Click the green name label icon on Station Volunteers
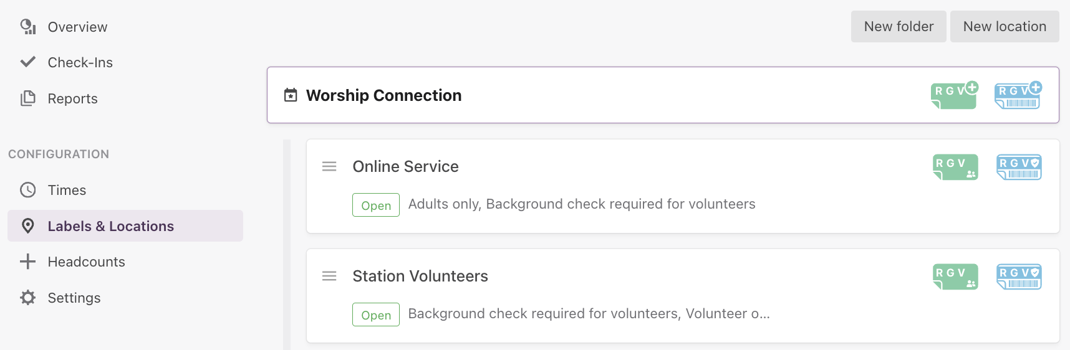This screenshot has height=350, width=1070. (x=955, y=277)
